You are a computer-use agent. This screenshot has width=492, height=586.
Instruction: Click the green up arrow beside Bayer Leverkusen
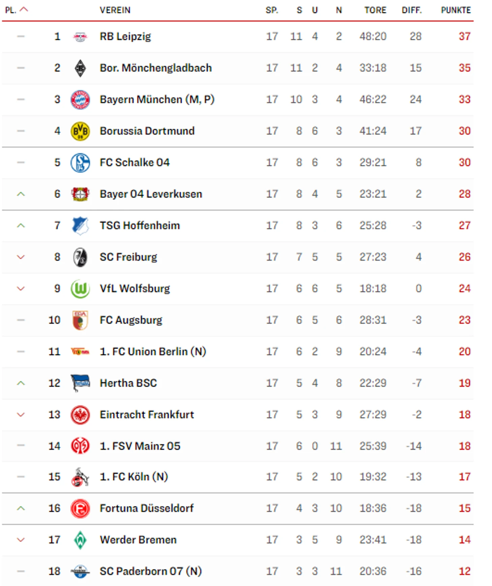(x=21, y=194)
